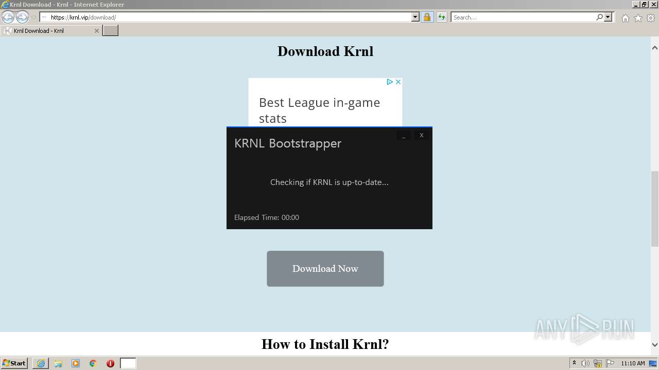Click the search magnifier icon

599,17
